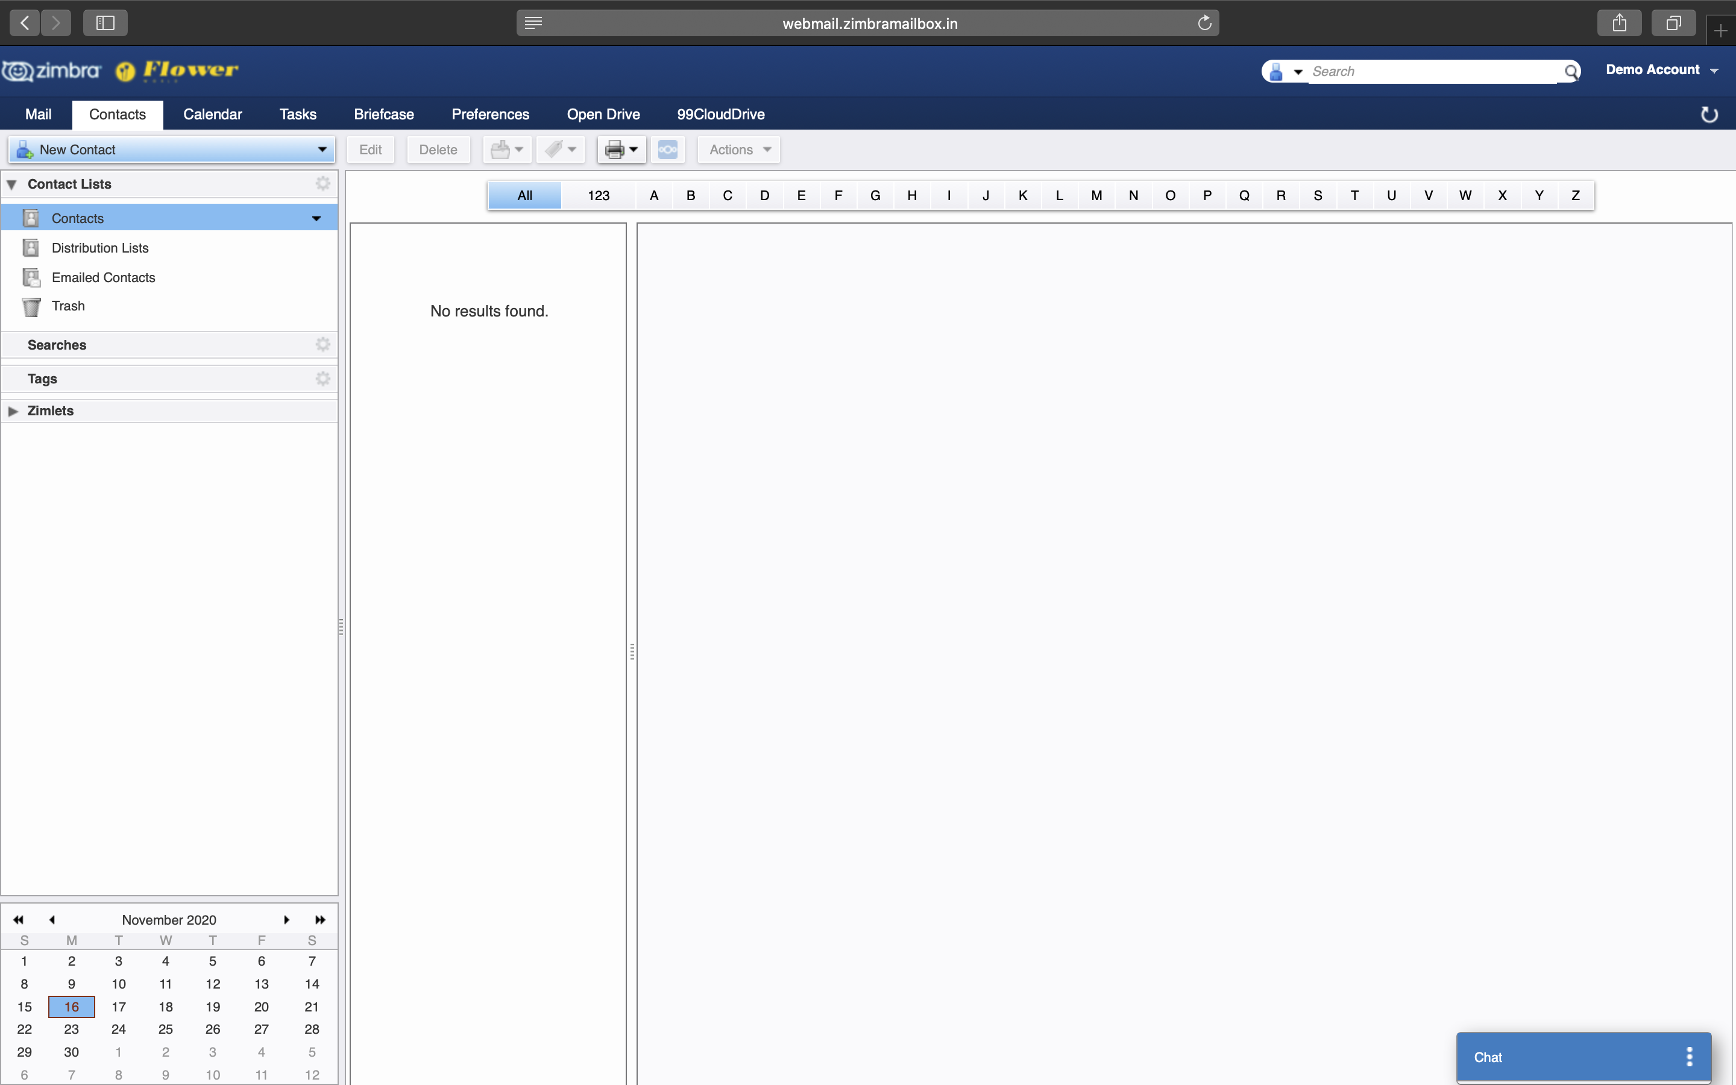Image resolution: width=1736 pixels, height=1085 pixels.
Task: Jump to next year in mini calendar
Action: pos(320,919)
